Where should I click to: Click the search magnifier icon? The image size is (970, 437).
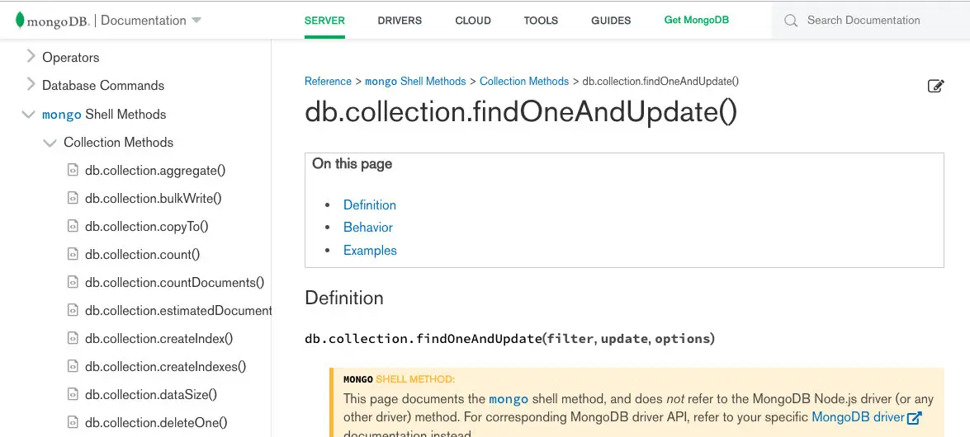(x=791, y=21)
